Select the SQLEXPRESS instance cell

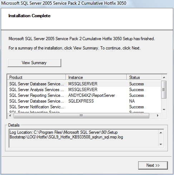(x=81, y=101)
